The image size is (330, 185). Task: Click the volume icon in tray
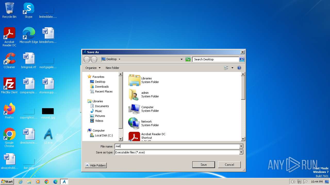293,182
